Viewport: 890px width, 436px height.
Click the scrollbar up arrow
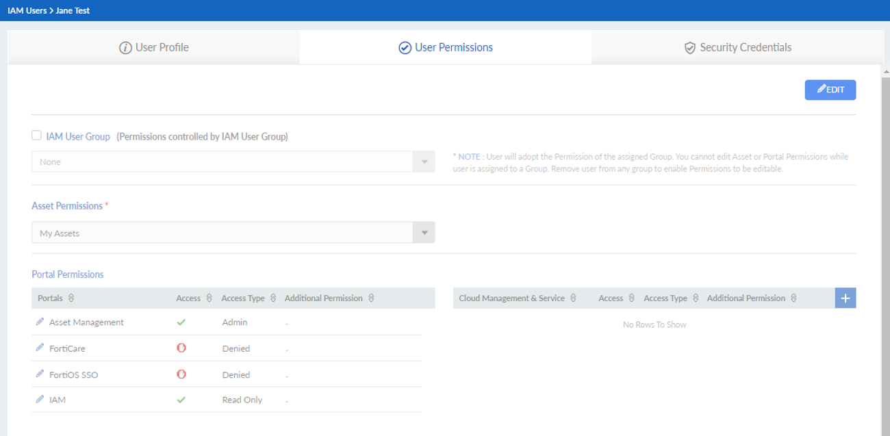pyautogui.click(x=885, y=71)
